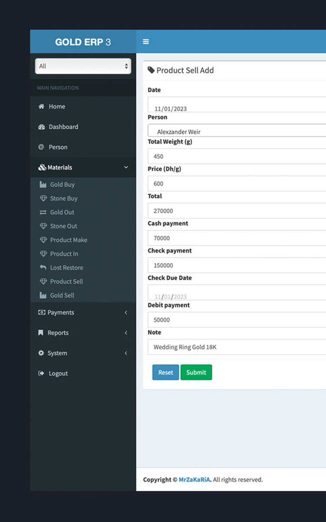
Task: Click the Dashboard gauge icon
Action: point(41,127)
